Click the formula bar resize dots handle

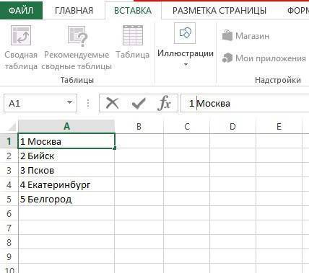(x=88, y=104)
